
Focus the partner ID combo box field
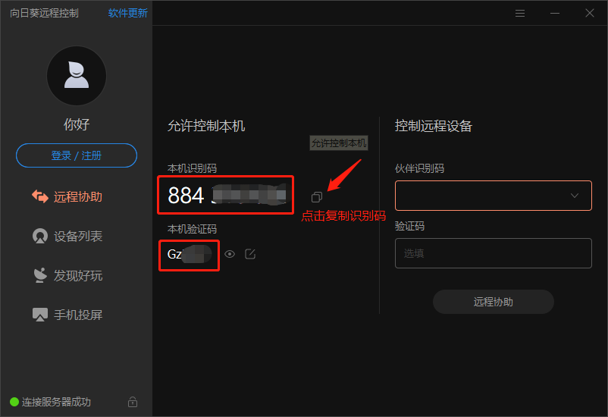(x=494, y=196)
